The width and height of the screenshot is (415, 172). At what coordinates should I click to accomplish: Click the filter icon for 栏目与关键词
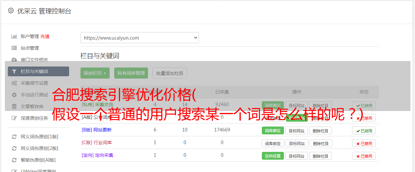click(14, 71)
